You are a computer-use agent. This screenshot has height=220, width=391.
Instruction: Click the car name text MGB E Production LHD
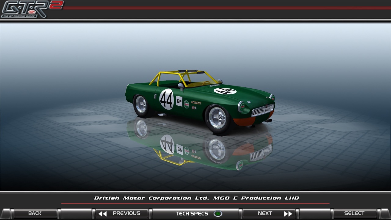coord(256,198)
